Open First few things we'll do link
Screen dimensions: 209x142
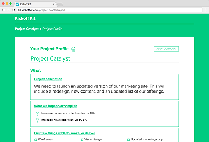pyautogui.click(x=65, y=133)
